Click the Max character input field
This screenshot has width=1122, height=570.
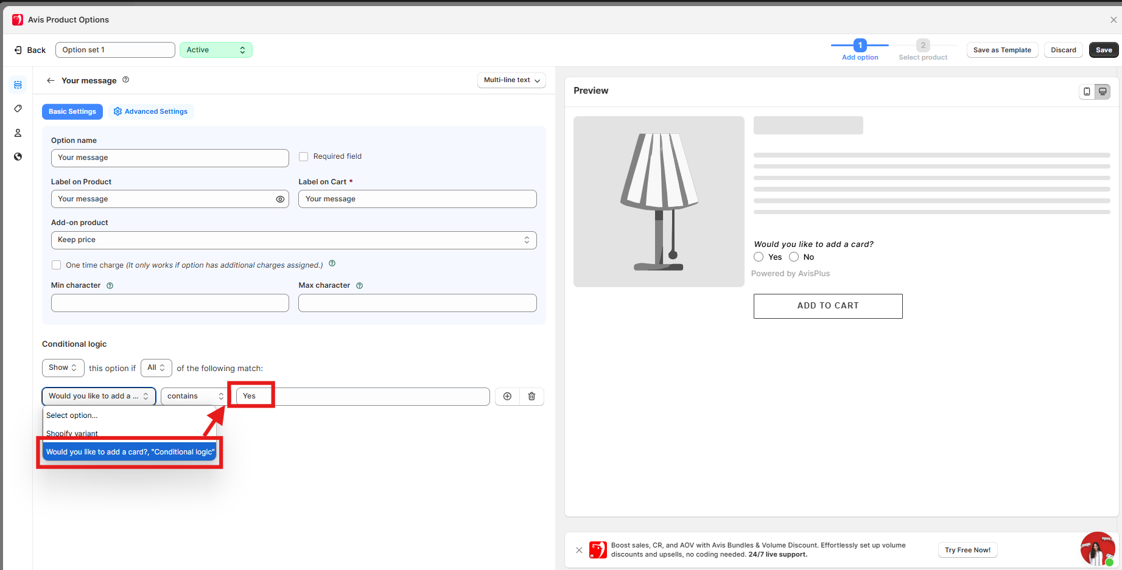pyautogui.click(x=417, y=303)
